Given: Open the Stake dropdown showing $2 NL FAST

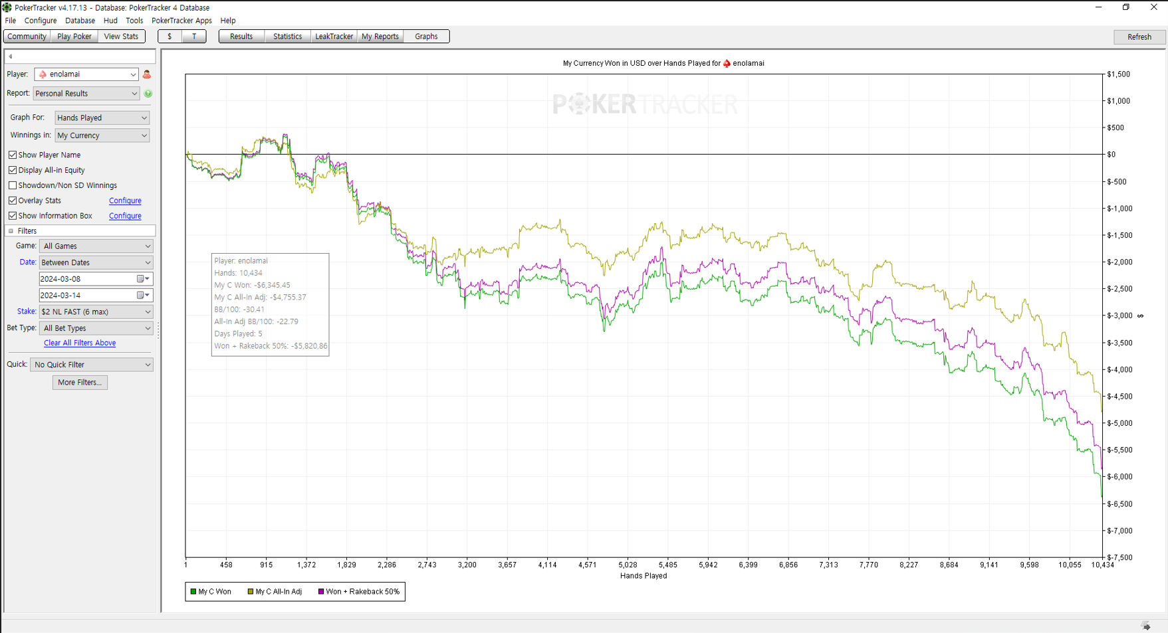Looking at the screenshot, I should 96,312.
